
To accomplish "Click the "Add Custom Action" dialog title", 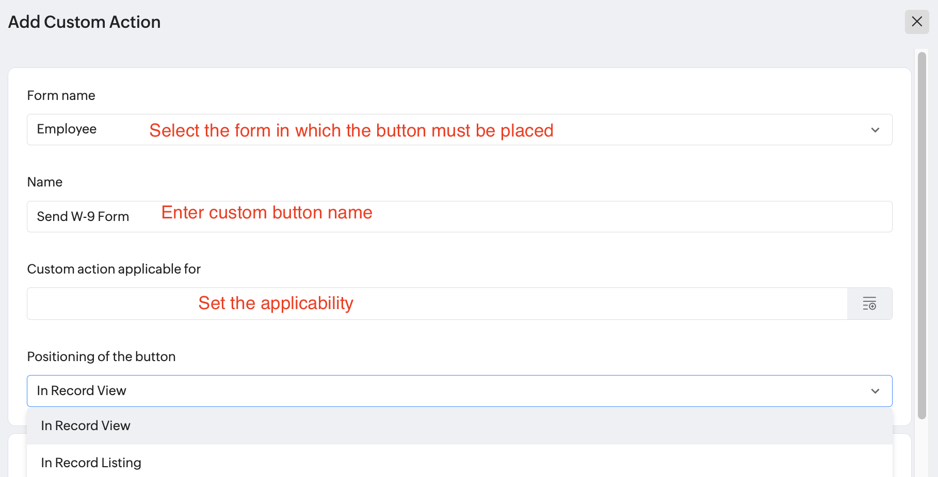I will pyautogui.click(x=84, y=22).
